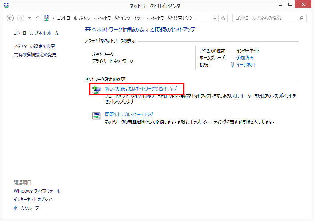The height and width of the screenshot is (221, 314).
Task: Click the troubleshooting icon
Action: pyautogui.click(x=96, y=116)
